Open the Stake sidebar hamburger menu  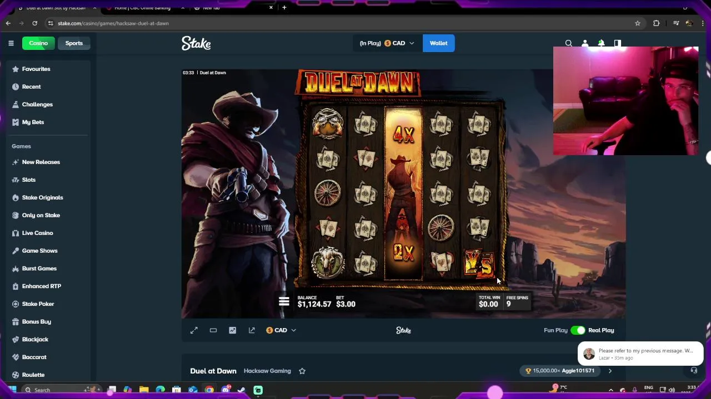(11, 43)
